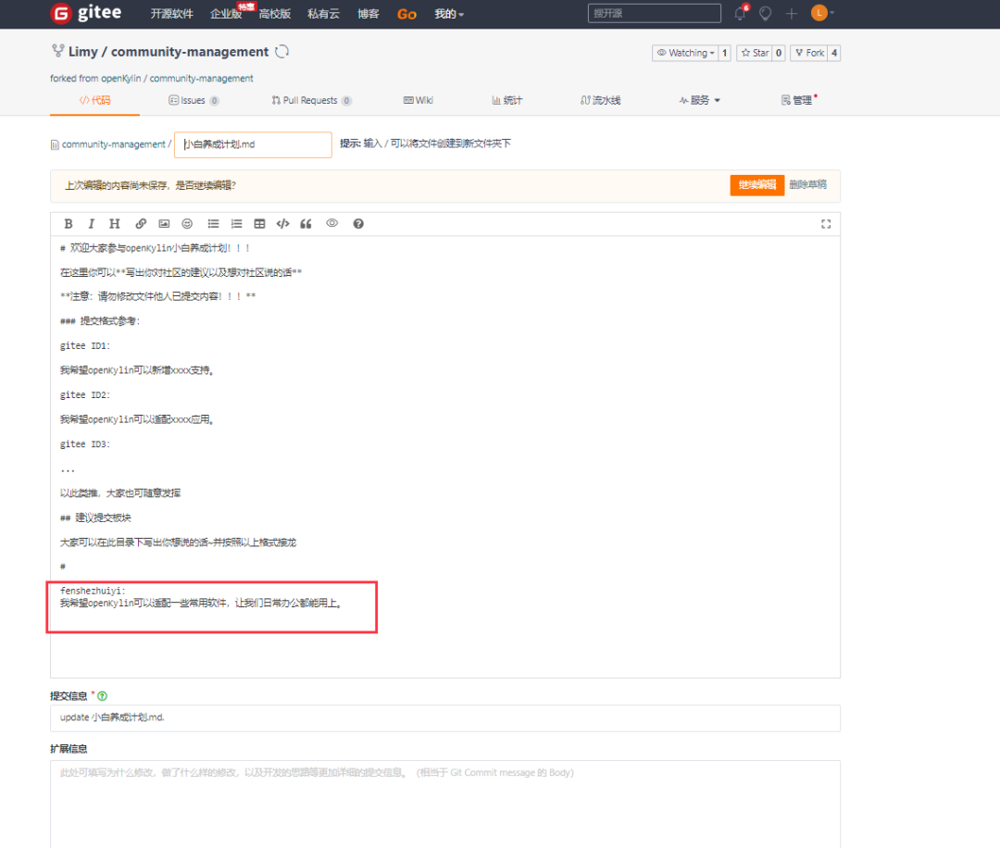Open 私有云 in top navigation
This screenshot has width=1000, height=848.
[x=323, y=14]
